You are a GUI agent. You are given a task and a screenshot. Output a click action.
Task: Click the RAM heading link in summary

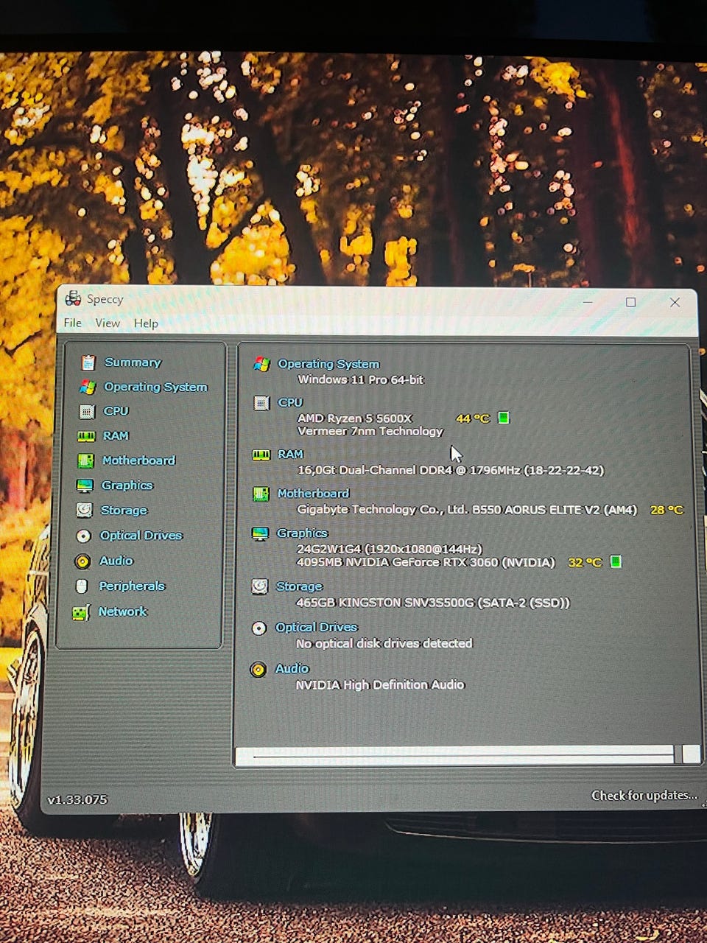(290, 455)
